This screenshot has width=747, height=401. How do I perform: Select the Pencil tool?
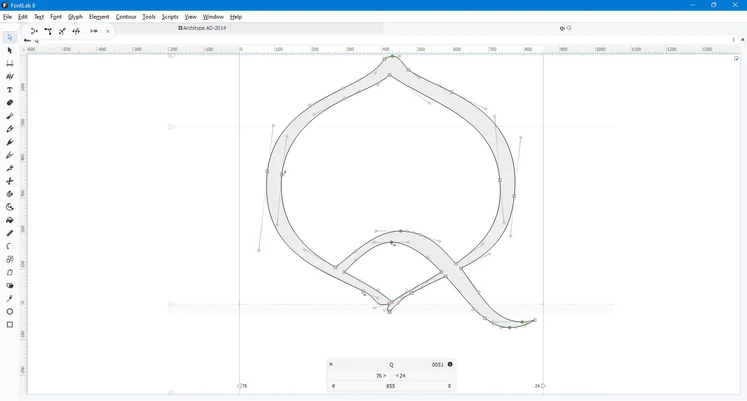coord(10,129)
